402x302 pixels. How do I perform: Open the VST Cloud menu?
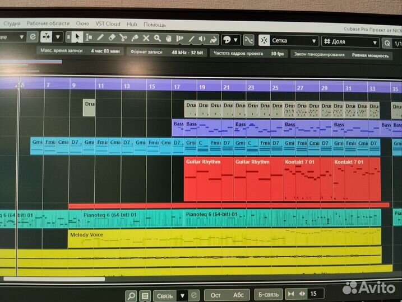(108, 24)
